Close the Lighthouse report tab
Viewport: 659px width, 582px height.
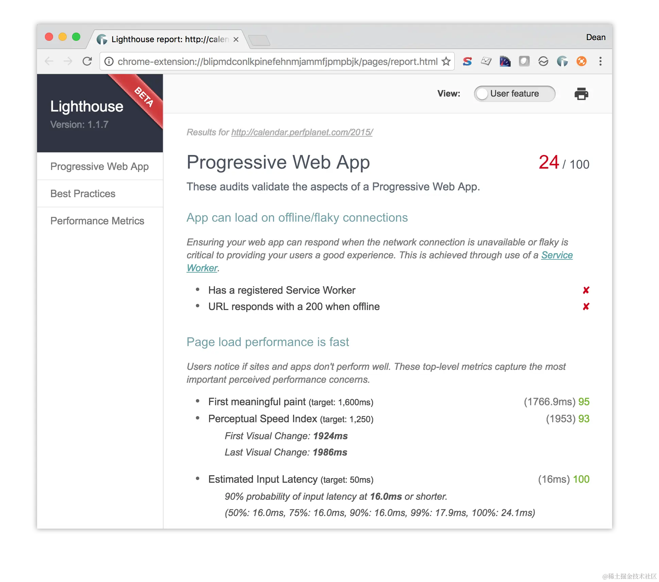[236, 39]
